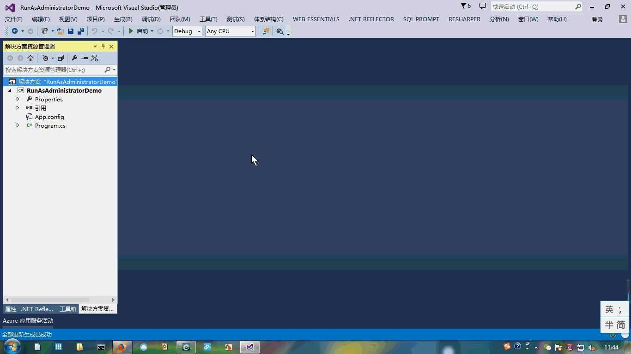Open the Find in Files toolbar icon

(x=266, y=31)
